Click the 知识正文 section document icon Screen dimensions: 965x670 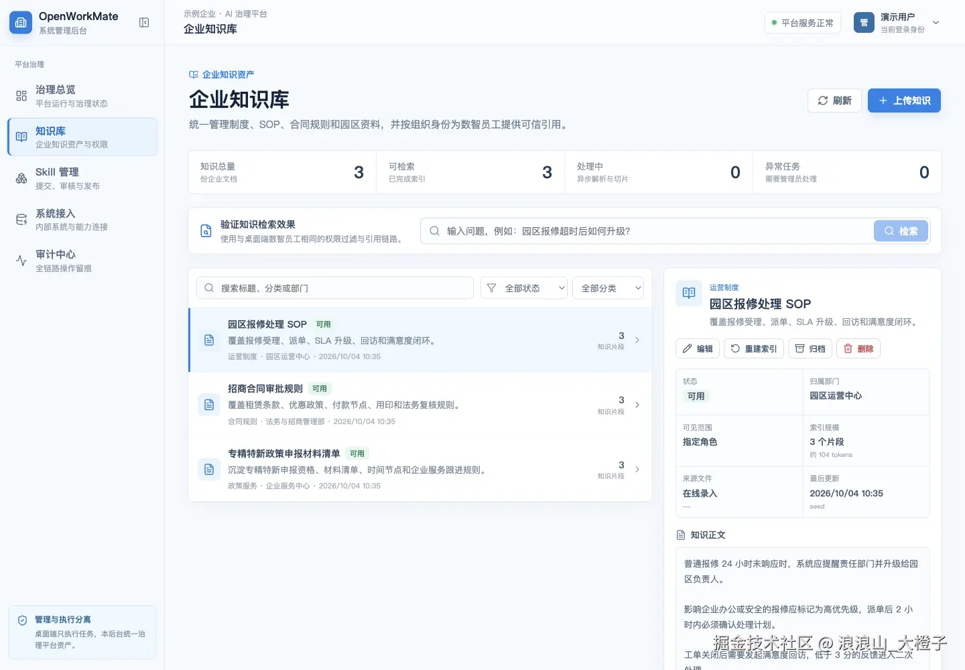click(681, 535)
